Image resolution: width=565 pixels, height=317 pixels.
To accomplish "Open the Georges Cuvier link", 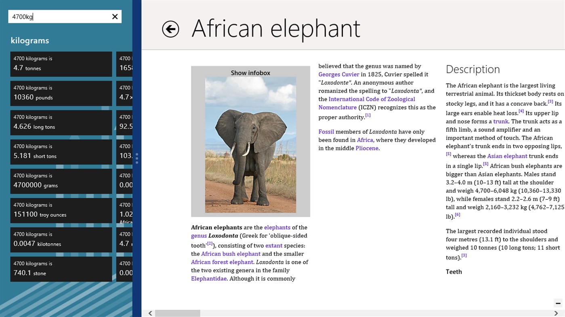I will coord(338,74).
